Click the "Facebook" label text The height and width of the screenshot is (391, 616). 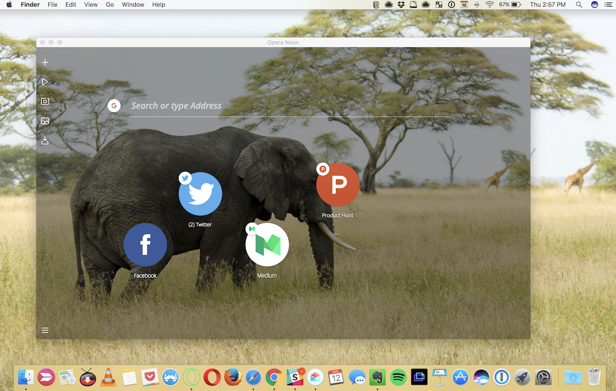(145, 276)
